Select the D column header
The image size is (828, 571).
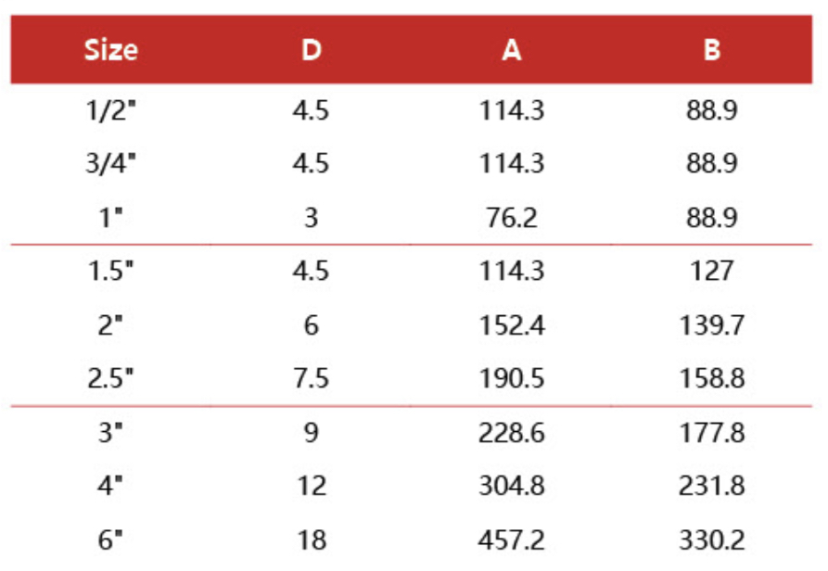tap(312, 50)
